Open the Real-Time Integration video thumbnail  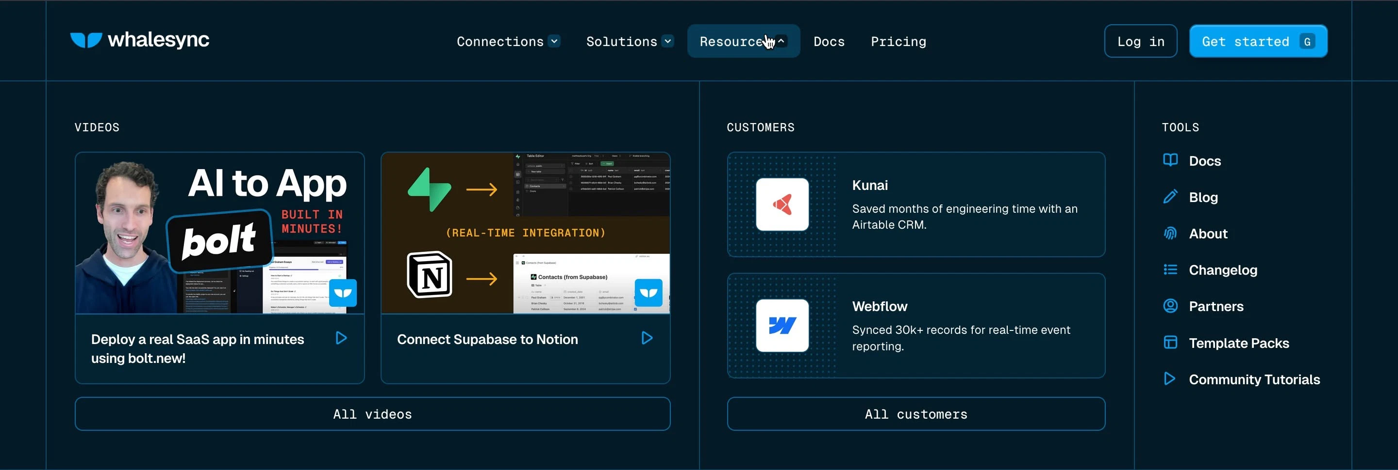click(525, 233)
